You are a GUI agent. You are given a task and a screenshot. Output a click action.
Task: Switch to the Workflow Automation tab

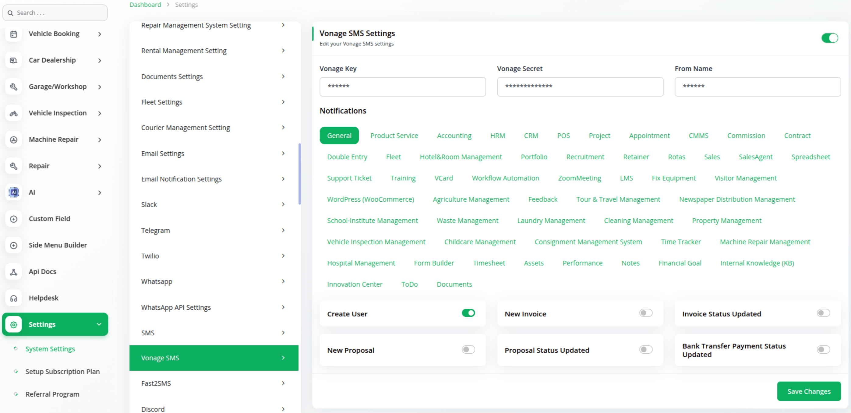click(505, 178)
